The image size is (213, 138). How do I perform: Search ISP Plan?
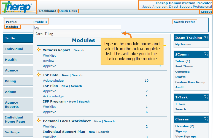coord(77,86)
